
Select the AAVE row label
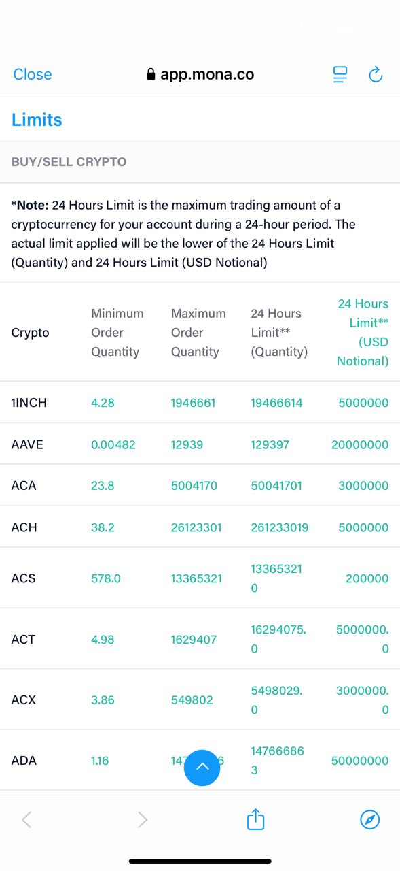coord(24,444)
